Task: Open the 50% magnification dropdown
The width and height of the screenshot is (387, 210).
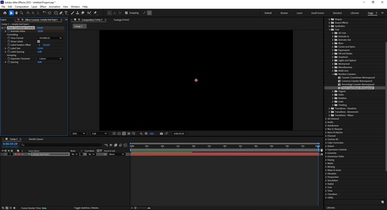Action: point(79,134)
